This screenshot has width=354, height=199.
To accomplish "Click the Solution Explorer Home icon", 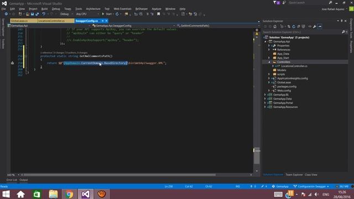I will coord(275,27).
